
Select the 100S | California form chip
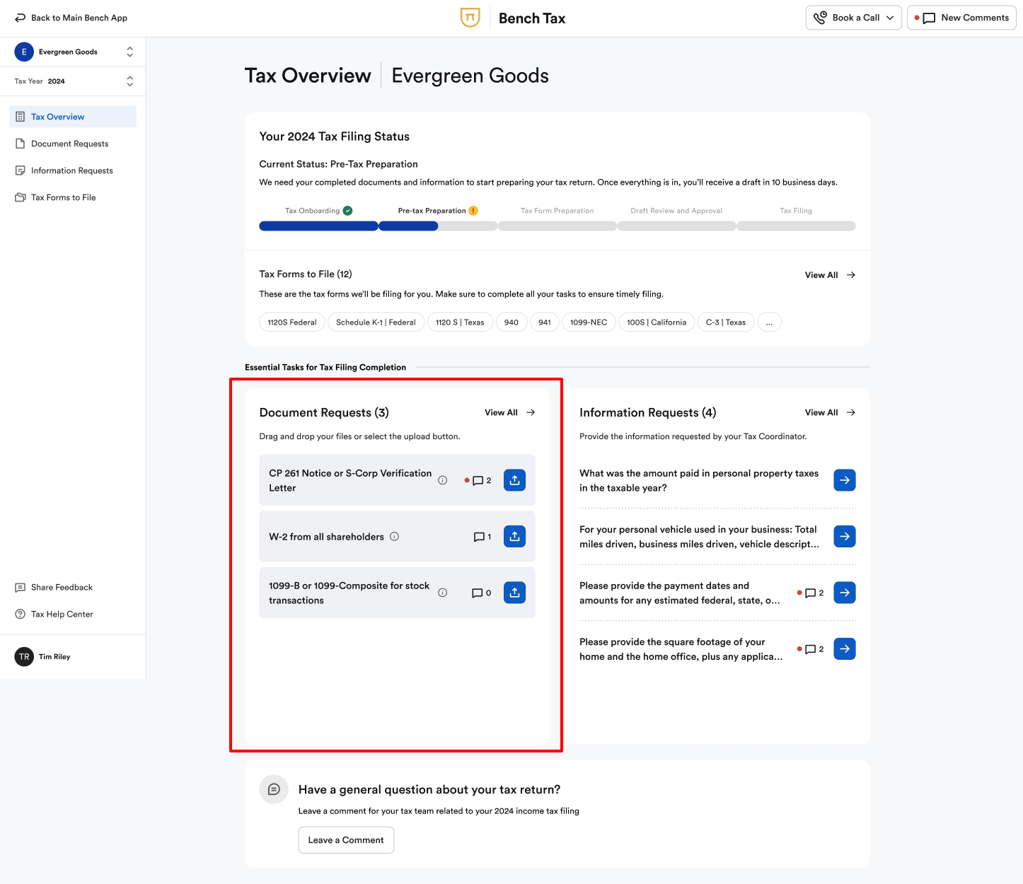click(657, 322)
